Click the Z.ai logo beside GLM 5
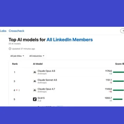The height and width of the screenshot is (124, 124). coord(35,99)
